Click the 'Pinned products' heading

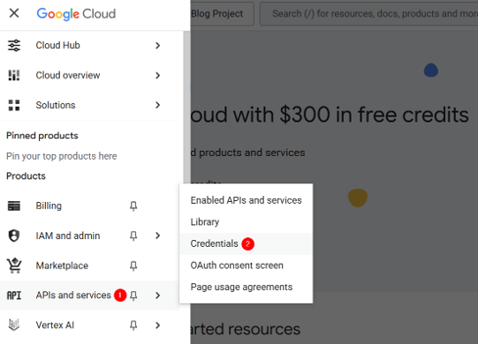tap(42, 136)
